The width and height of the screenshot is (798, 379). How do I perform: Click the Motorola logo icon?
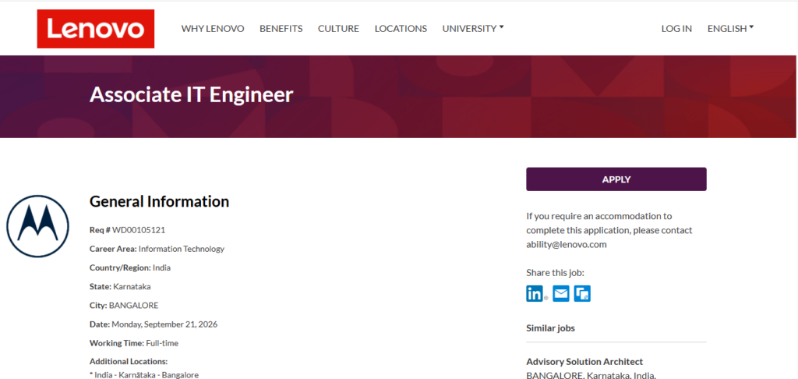point(37,225)
